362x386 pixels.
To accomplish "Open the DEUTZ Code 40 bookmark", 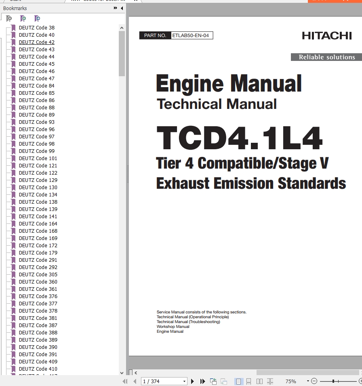I will click(37, 35).
